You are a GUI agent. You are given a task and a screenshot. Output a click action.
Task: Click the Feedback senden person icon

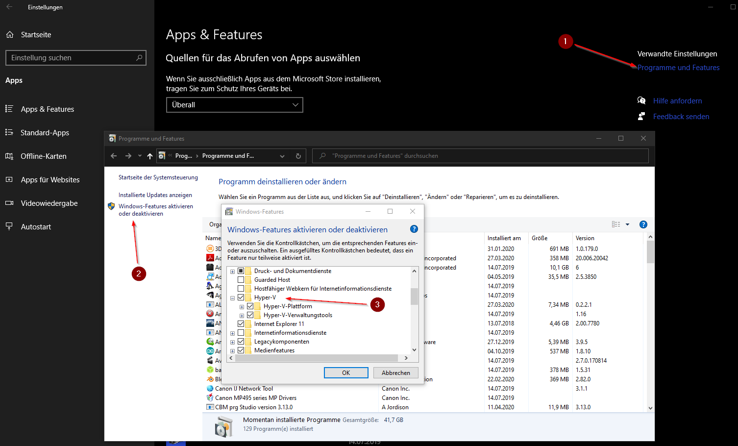(641, 116)
